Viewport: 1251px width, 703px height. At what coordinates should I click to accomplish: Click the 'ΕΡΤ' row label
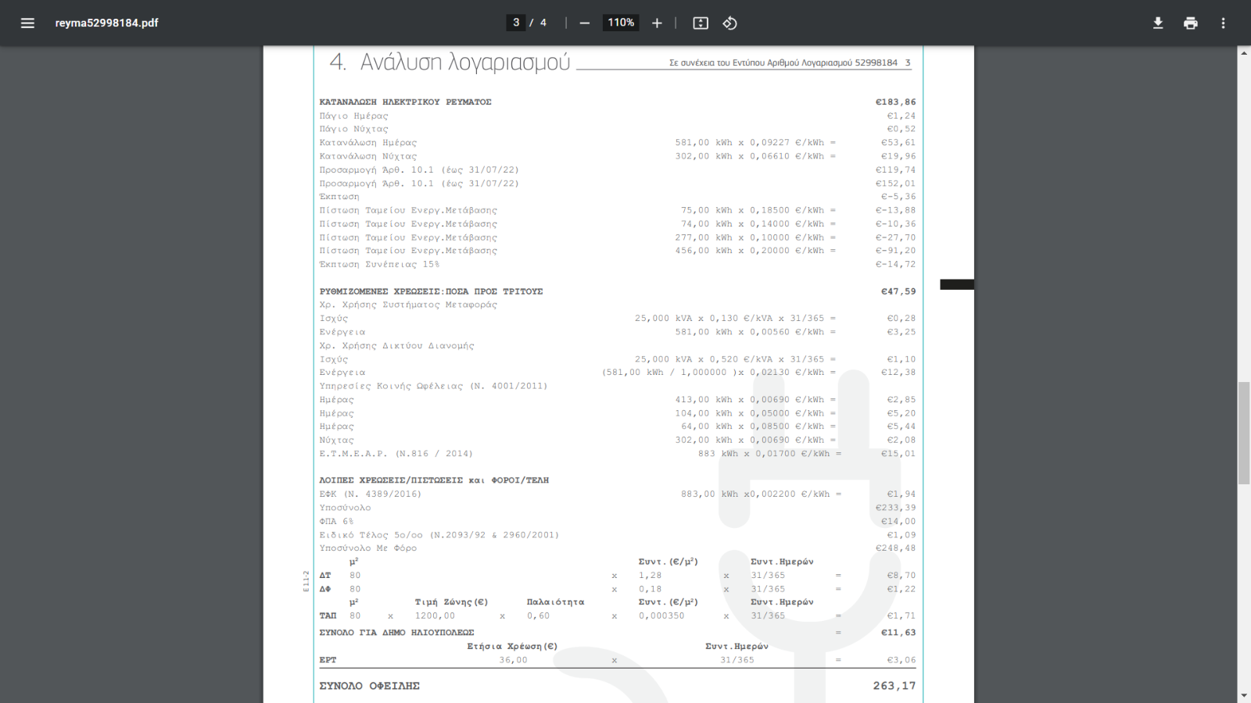click(328, 660)
